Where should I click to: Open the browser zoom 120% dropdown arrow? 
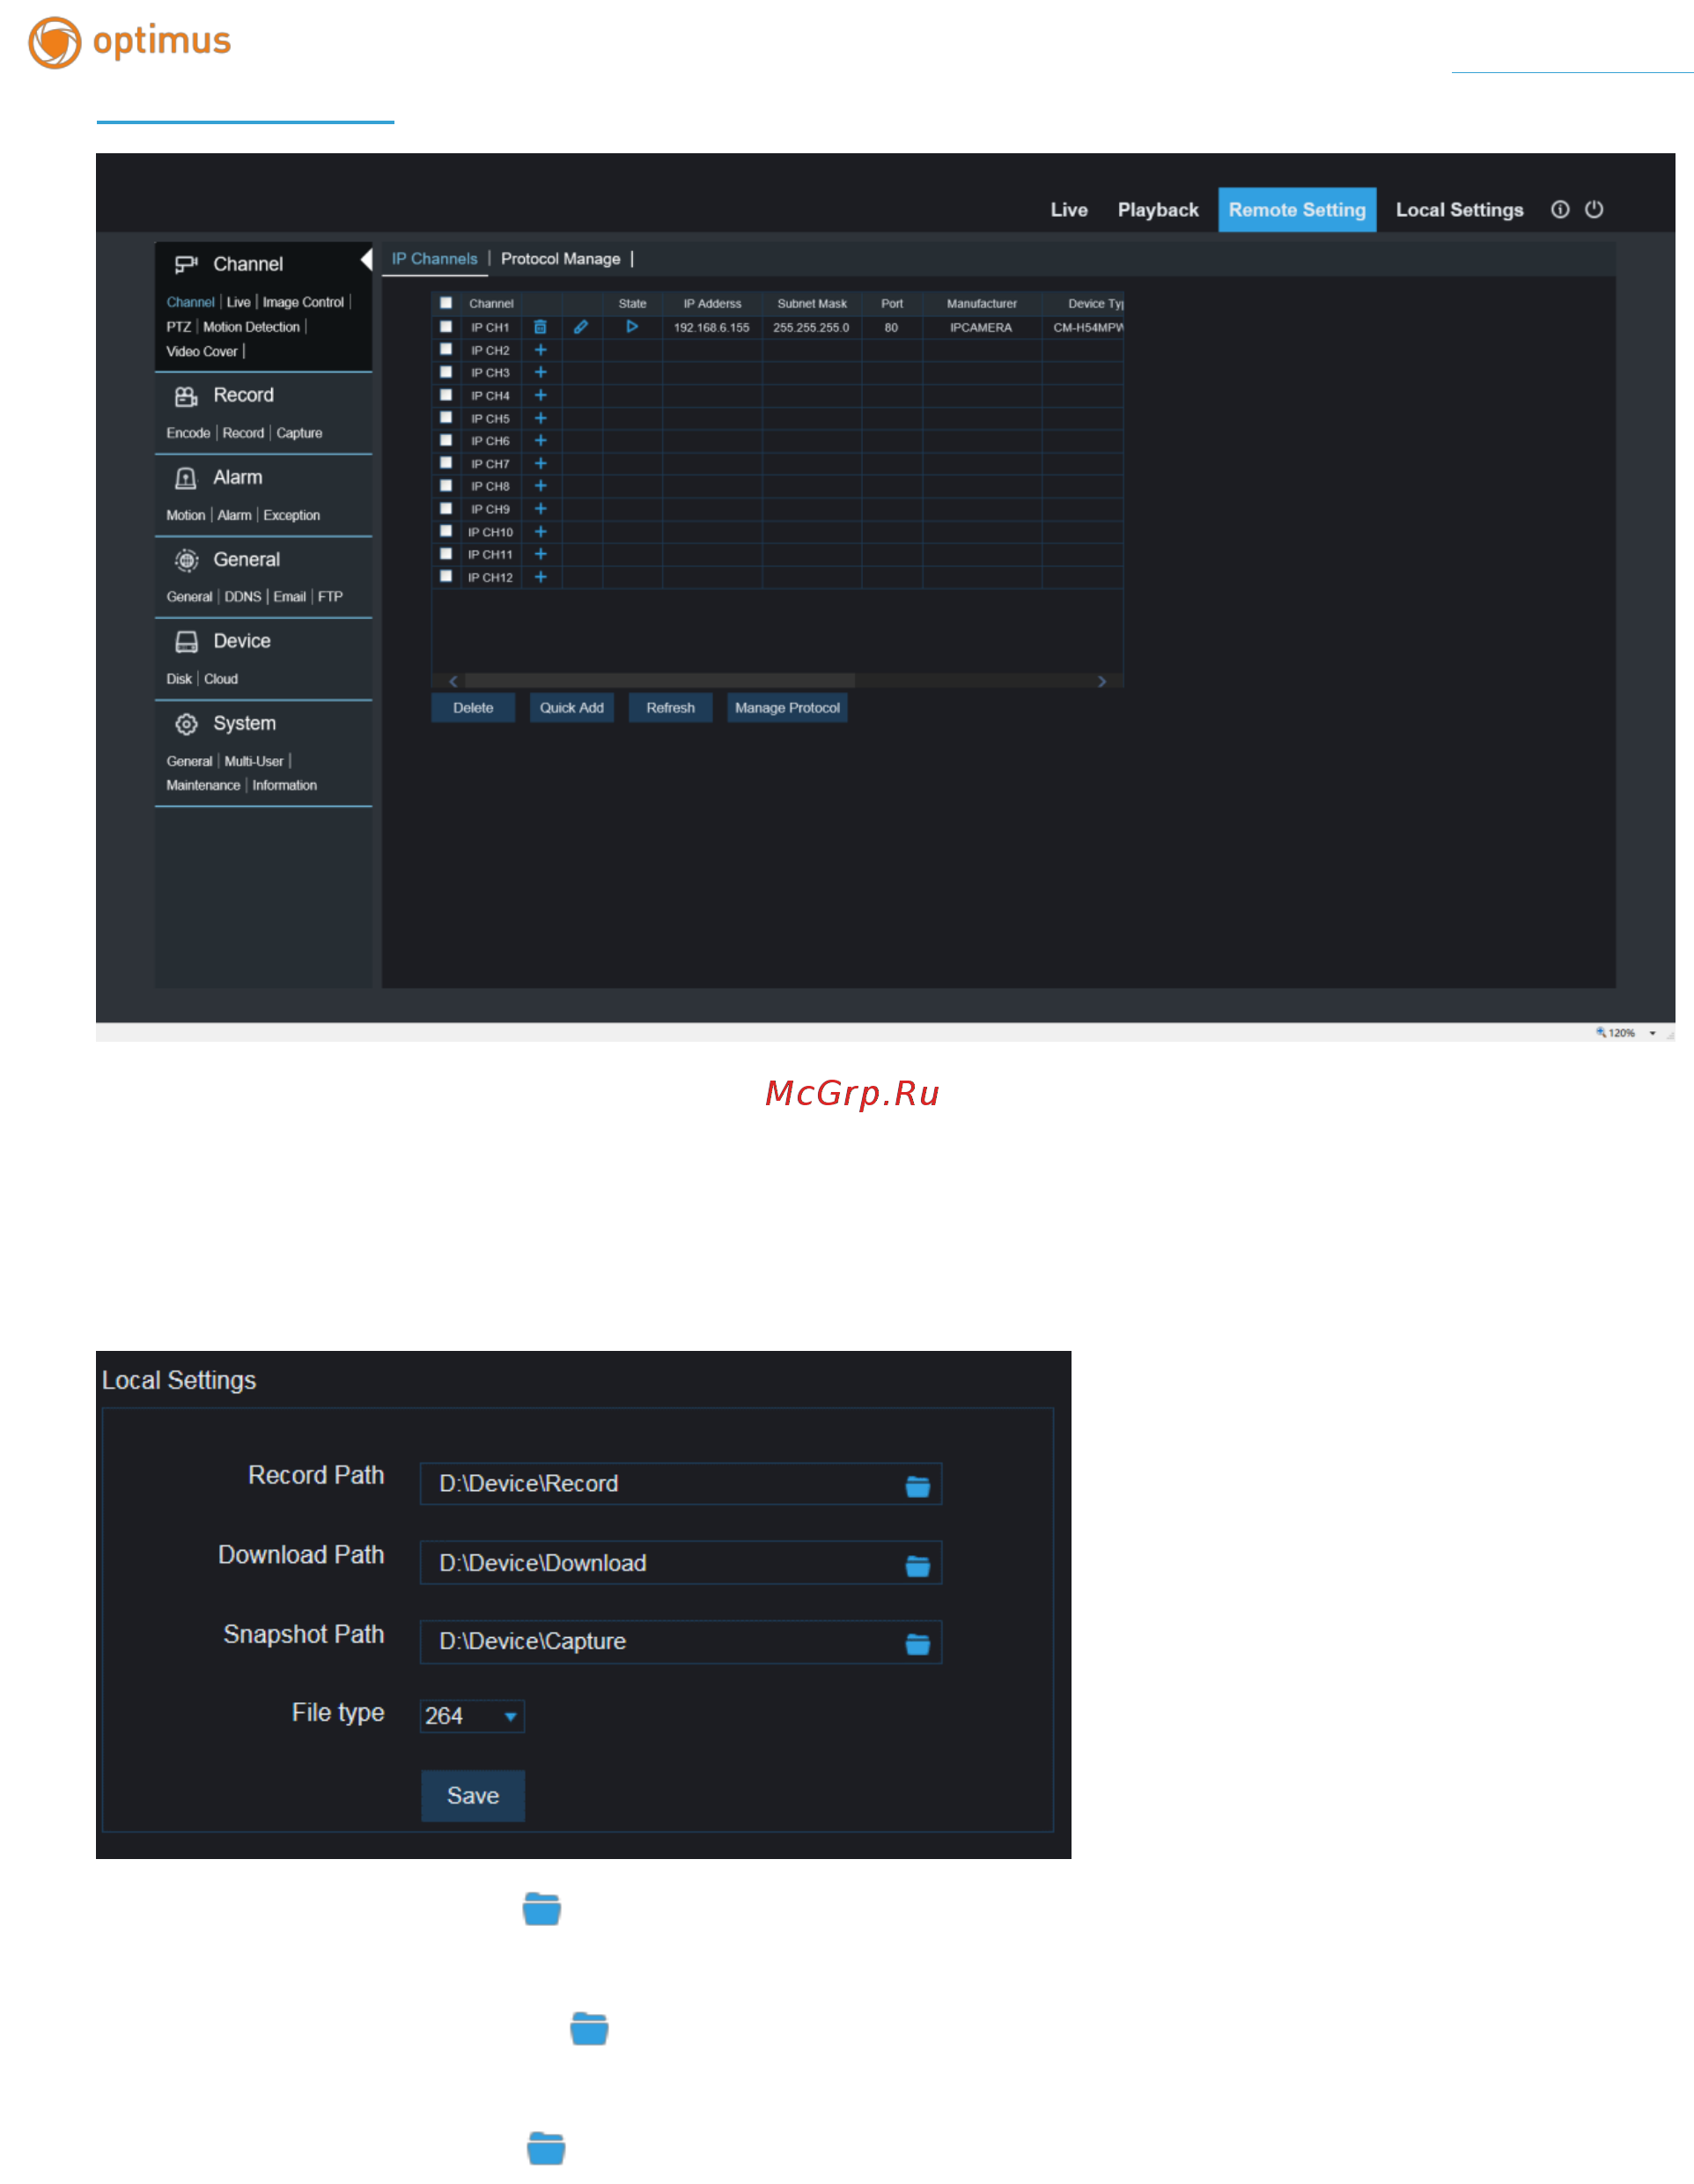[1652, 1033]
